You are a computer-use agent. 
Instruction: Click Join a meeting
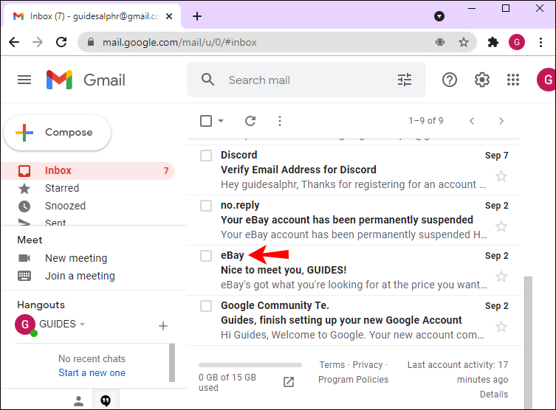[80, 276]
